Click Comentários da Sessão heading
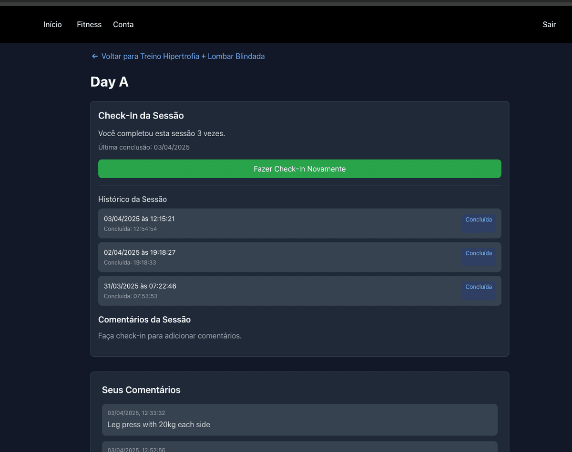 tap(144, 320)
